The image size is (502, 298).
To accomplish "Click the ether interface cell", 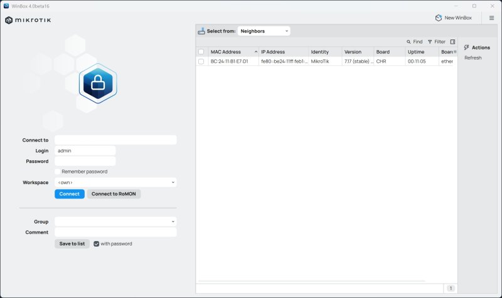I will (447, 61).
